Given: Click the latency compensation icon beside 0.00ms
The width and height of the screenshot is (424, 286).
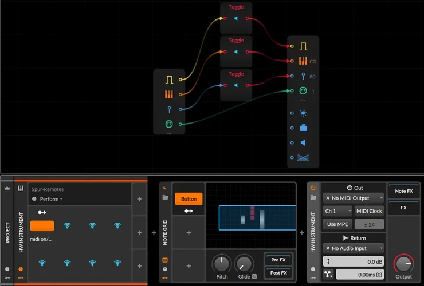Looking at the screenshot, I should pos(327,274).
